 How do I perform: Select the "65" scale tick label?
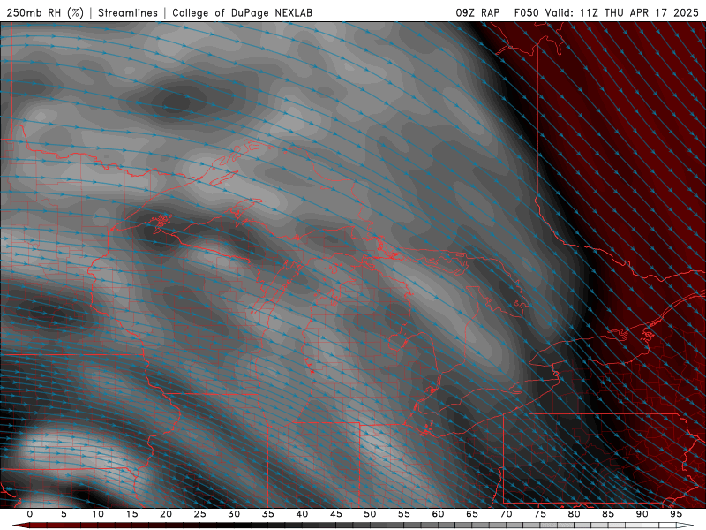pos(472,514)
